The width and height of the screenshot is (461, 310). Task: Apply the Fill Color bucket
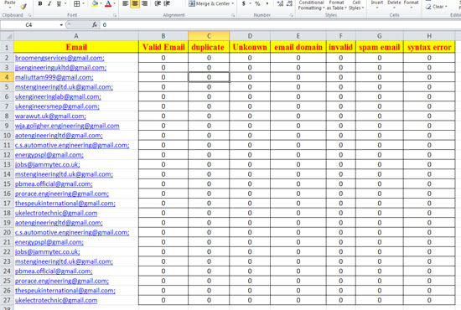95,4
